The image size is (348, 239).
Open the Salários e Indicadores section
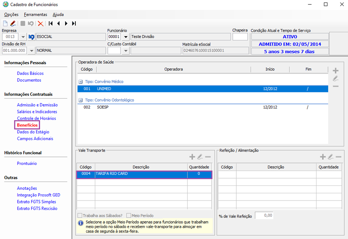point(37,112)
